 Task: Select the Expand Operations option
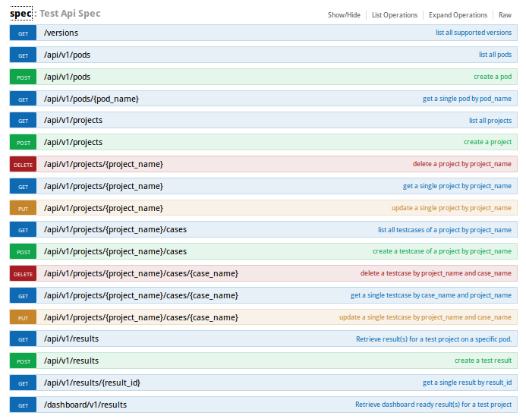(x=458, y=15)
